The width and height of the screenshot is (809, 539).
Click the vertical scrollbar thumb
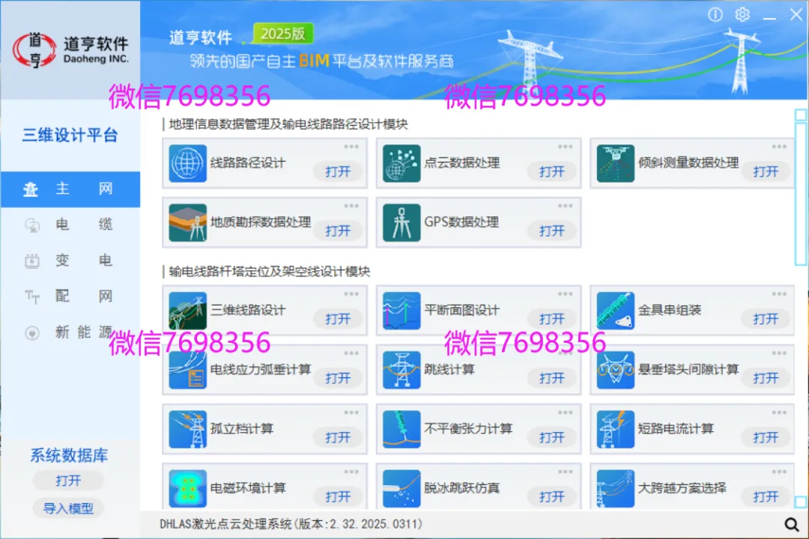pos(801,193)
